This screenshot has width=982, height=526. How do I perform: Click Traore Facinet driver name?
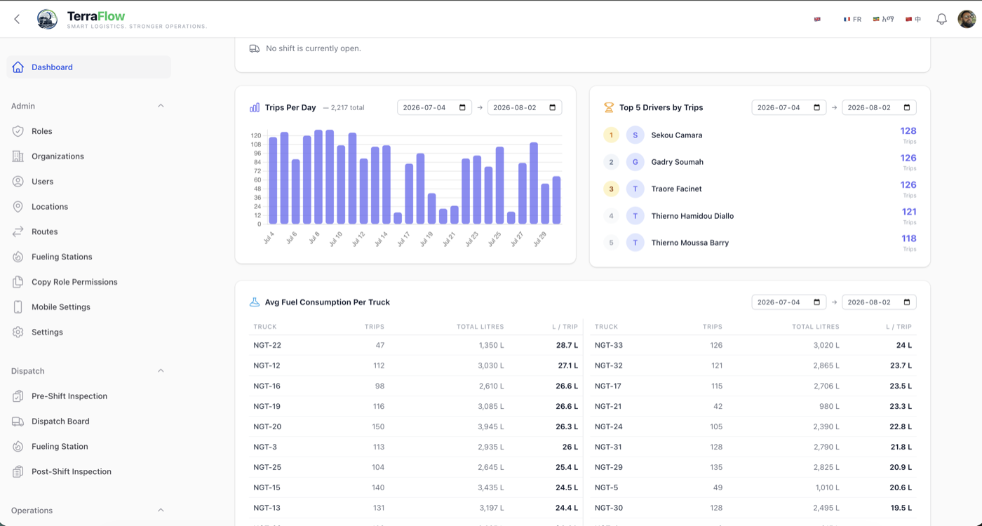point(676,189)
